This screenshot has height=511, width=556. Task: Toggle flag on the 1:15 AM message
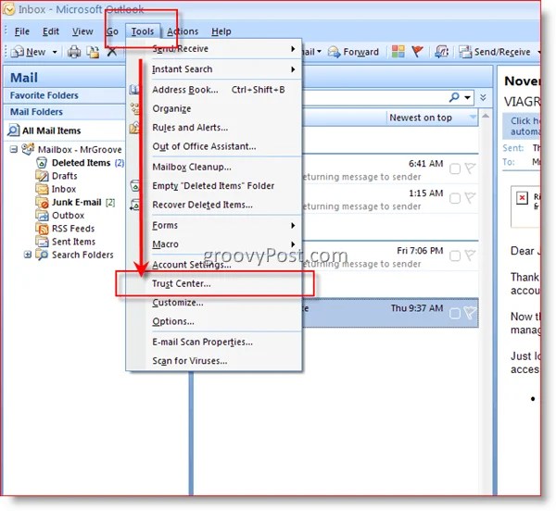(470, 197)
